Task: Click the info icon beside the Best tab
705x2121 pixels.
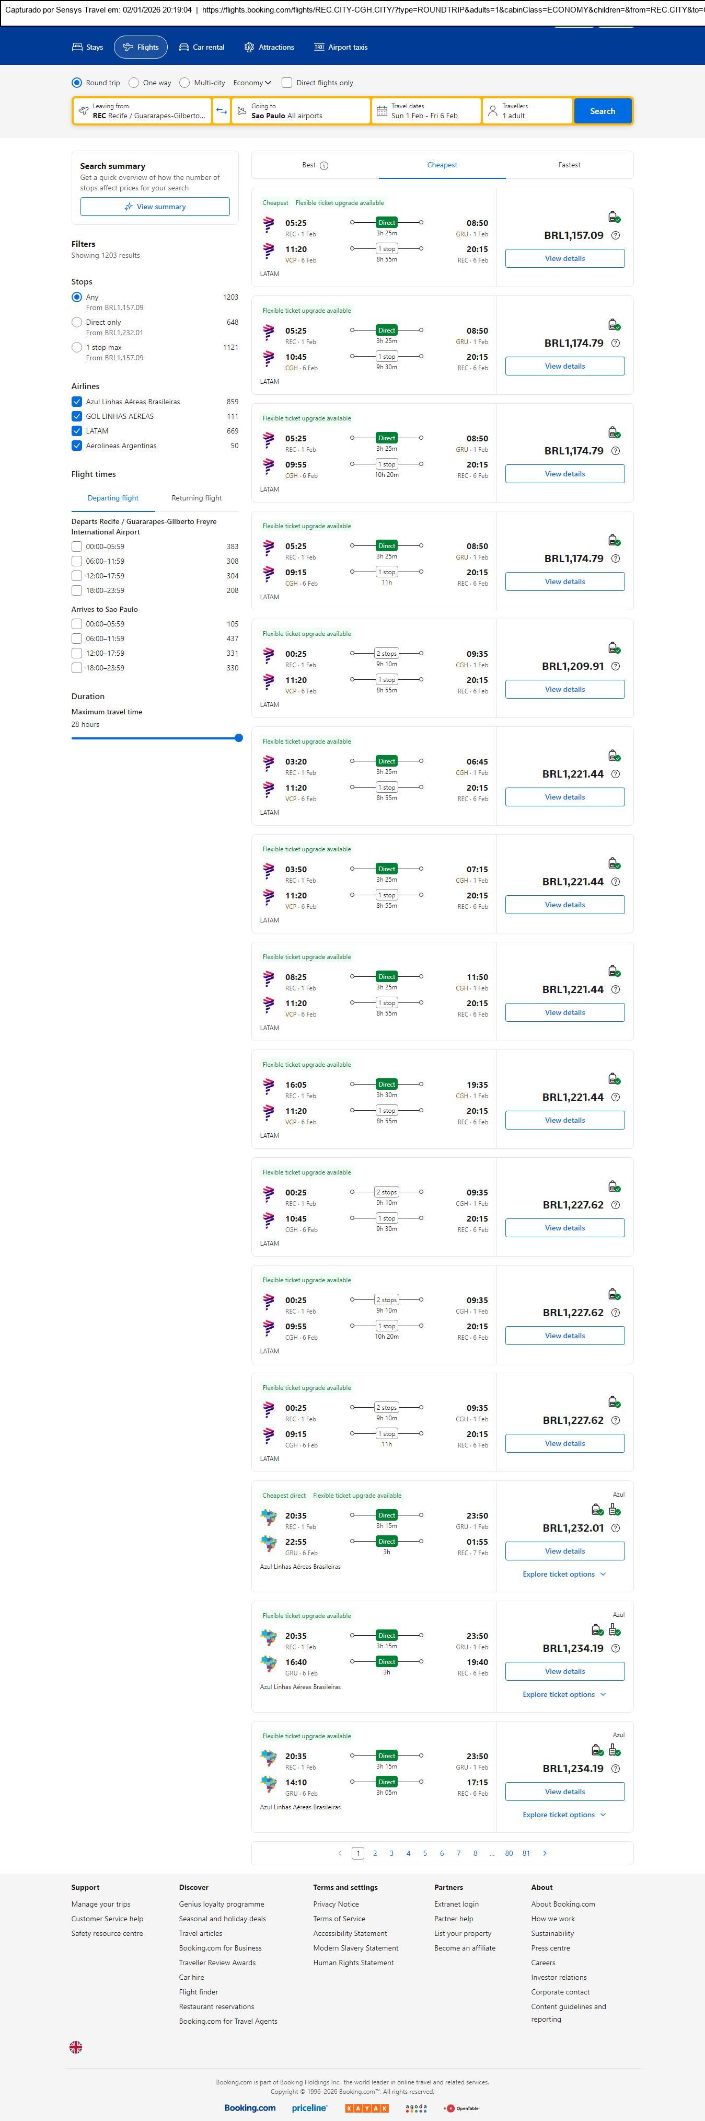Action: pos(324,165)
